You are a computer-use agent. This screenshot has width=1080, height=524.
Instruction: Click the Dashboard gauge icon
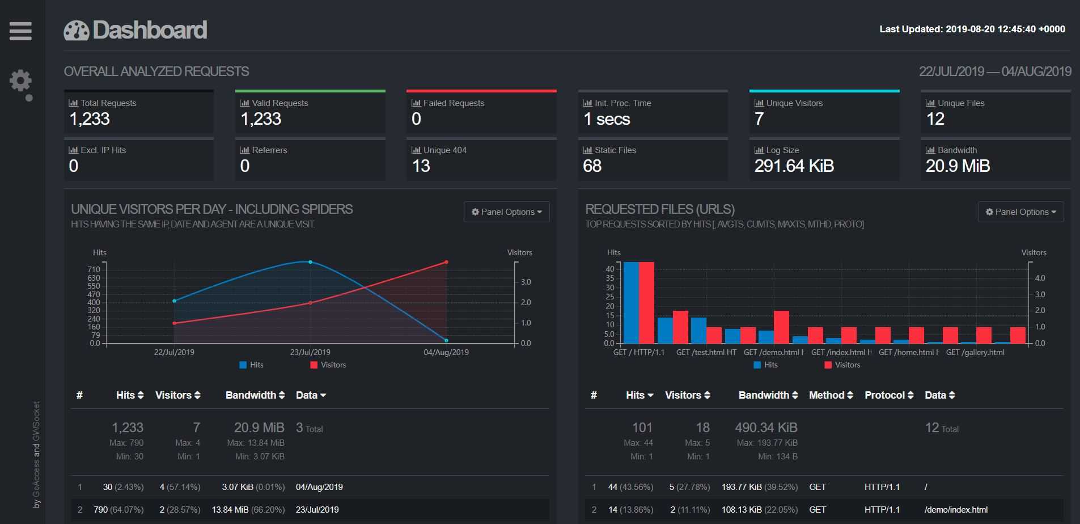(77, 31)
